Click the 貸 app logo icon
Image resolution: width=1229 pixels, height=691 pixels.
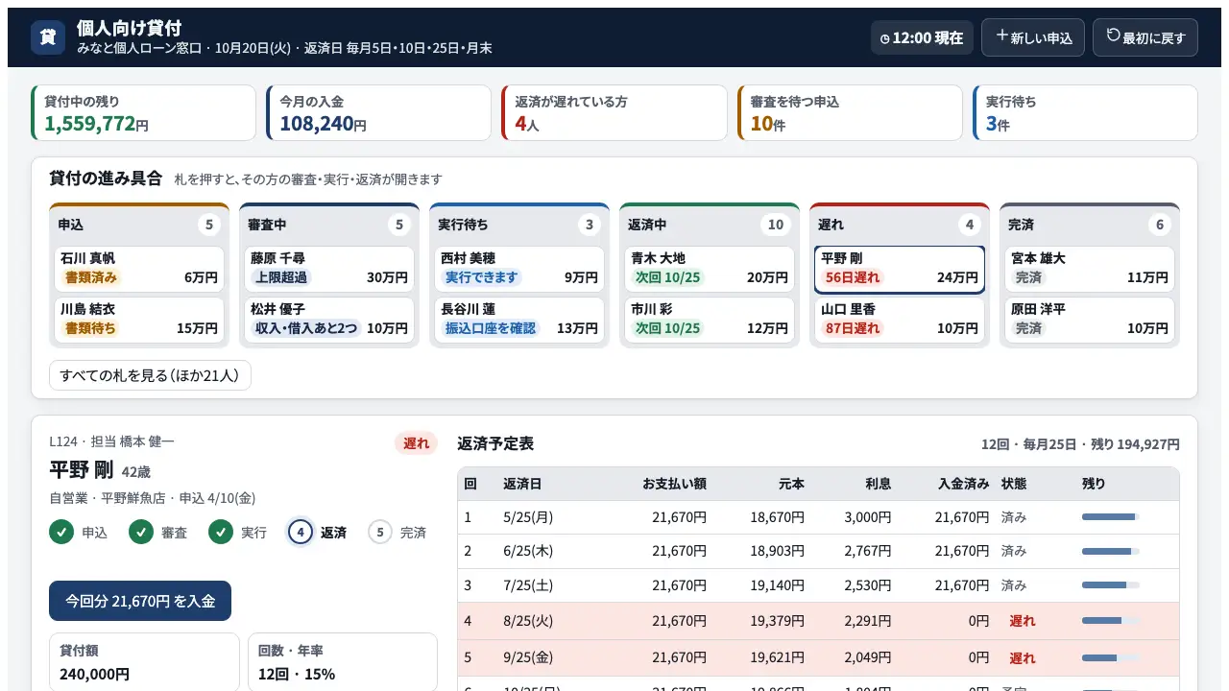tap(48, 37)
